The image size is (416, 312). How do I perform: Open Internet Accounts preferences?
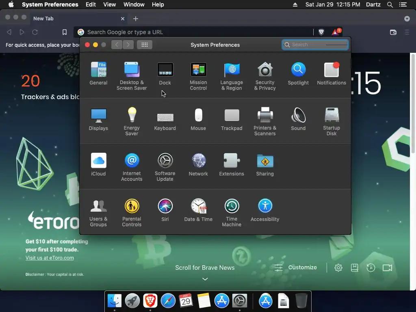pyautogui.click(x=132, y=167)
